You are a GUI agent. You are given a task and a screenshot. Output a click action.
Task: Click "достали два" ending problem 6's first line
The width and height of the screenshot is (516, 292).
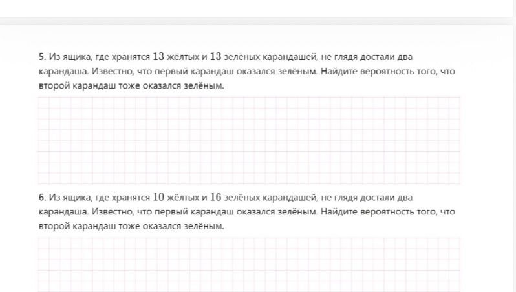(386, 198)
